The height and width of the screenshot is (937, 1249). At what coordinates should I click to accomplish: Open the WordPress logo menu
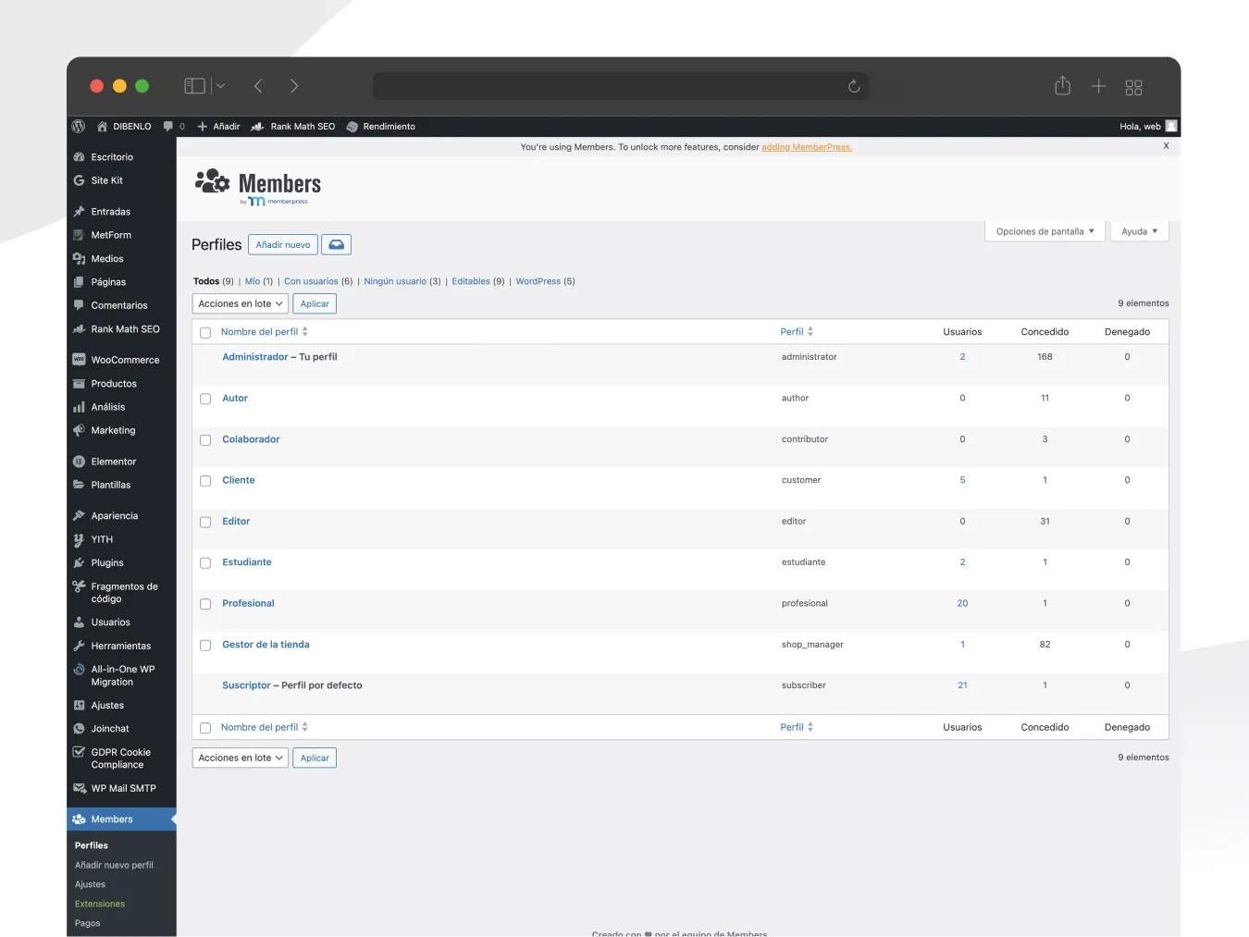tap(78, 127)
